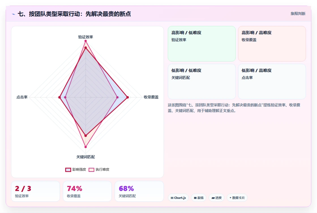The width and height of the screenshot is (317, 213).
Task: Click 影响强度 data point at 收录覆盖 axis
Action: point(128,97)
